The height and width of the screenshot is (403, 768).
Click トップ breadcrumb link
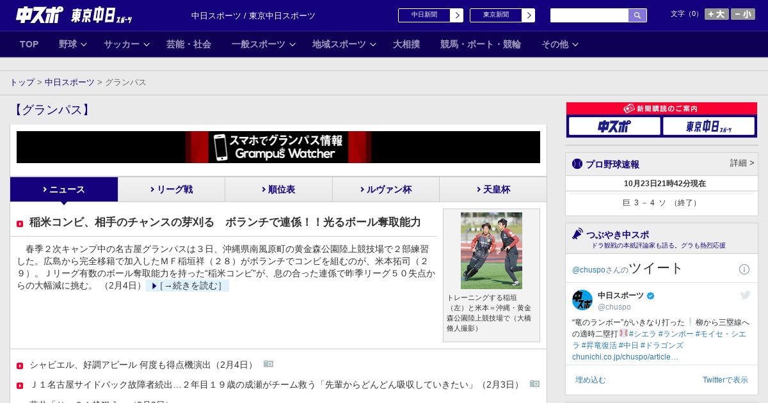22,83
